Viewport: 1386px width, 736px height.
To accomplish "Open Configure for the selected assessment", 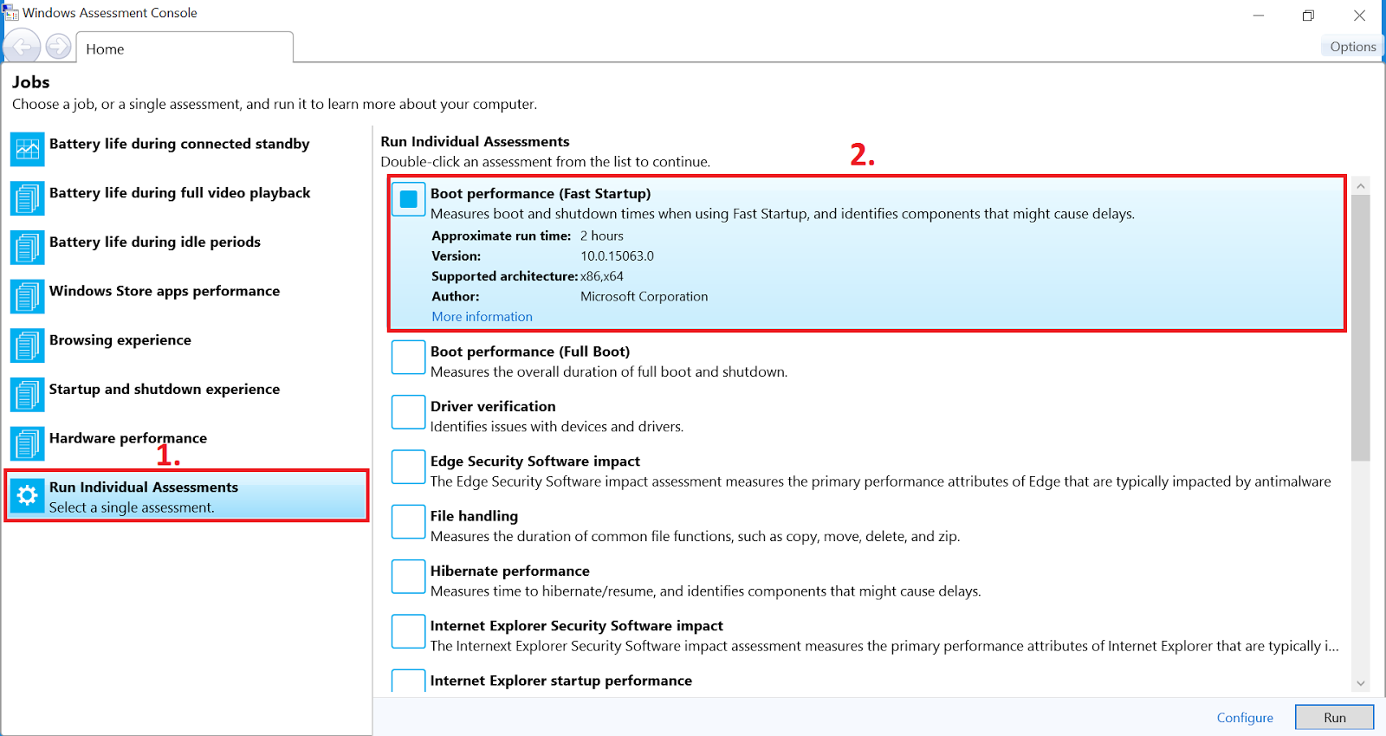I will 1245,717.
